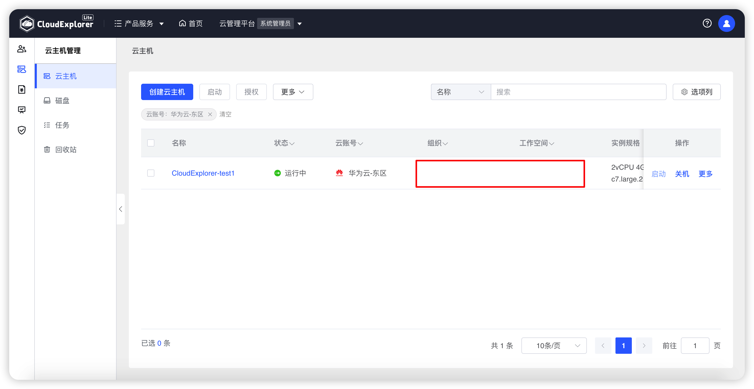This screenshot has width=754, height=389.
Task: Check the CloudExplorer-test1 row checkbox
Action: (x=151, y=173)
